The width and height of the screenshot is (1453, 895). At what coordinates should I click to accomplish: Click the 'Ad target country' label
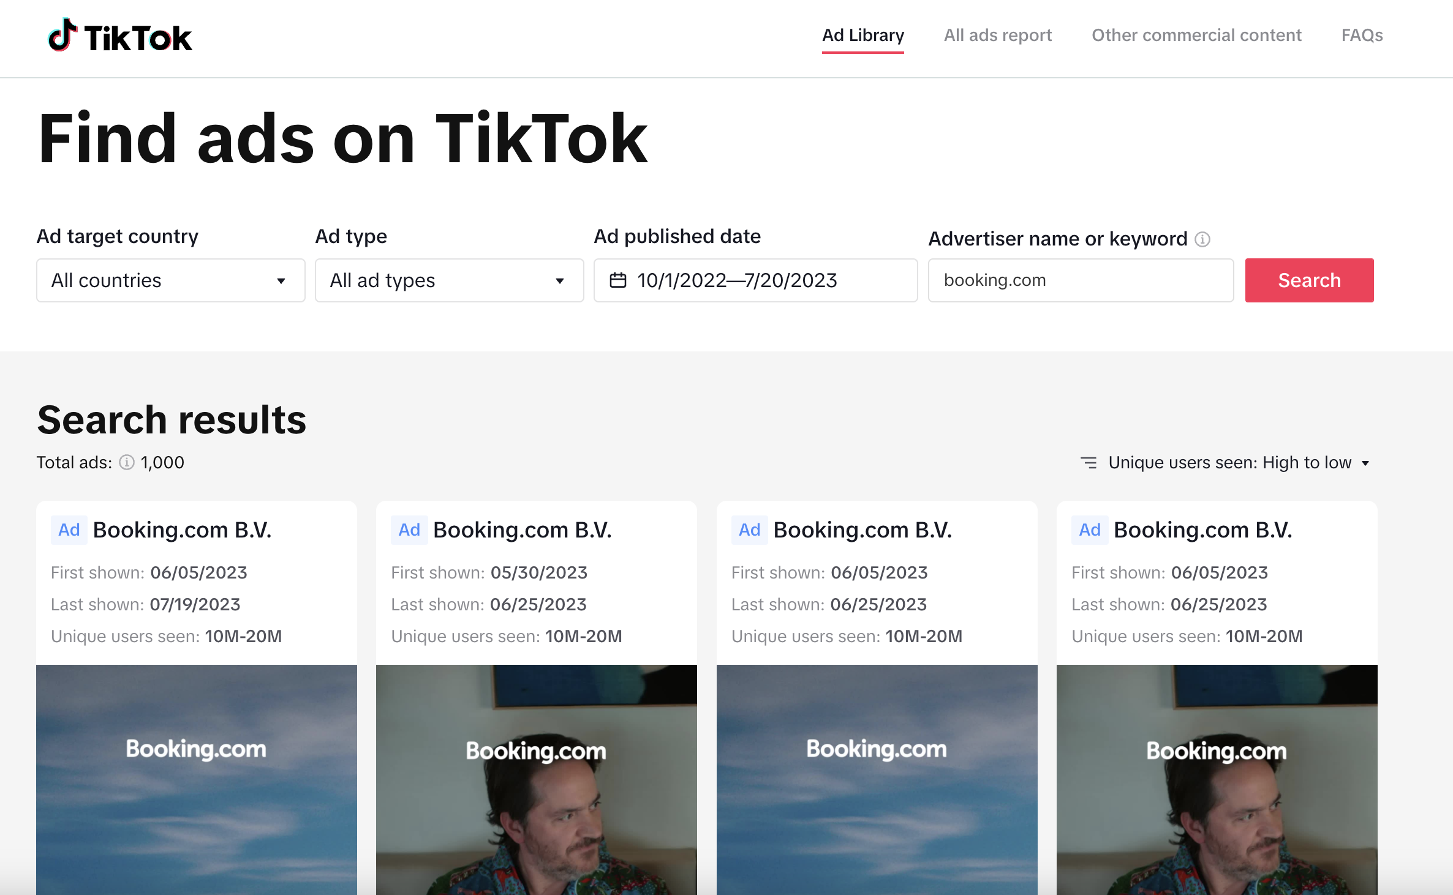pyautogui.click(x=118, y=237)
